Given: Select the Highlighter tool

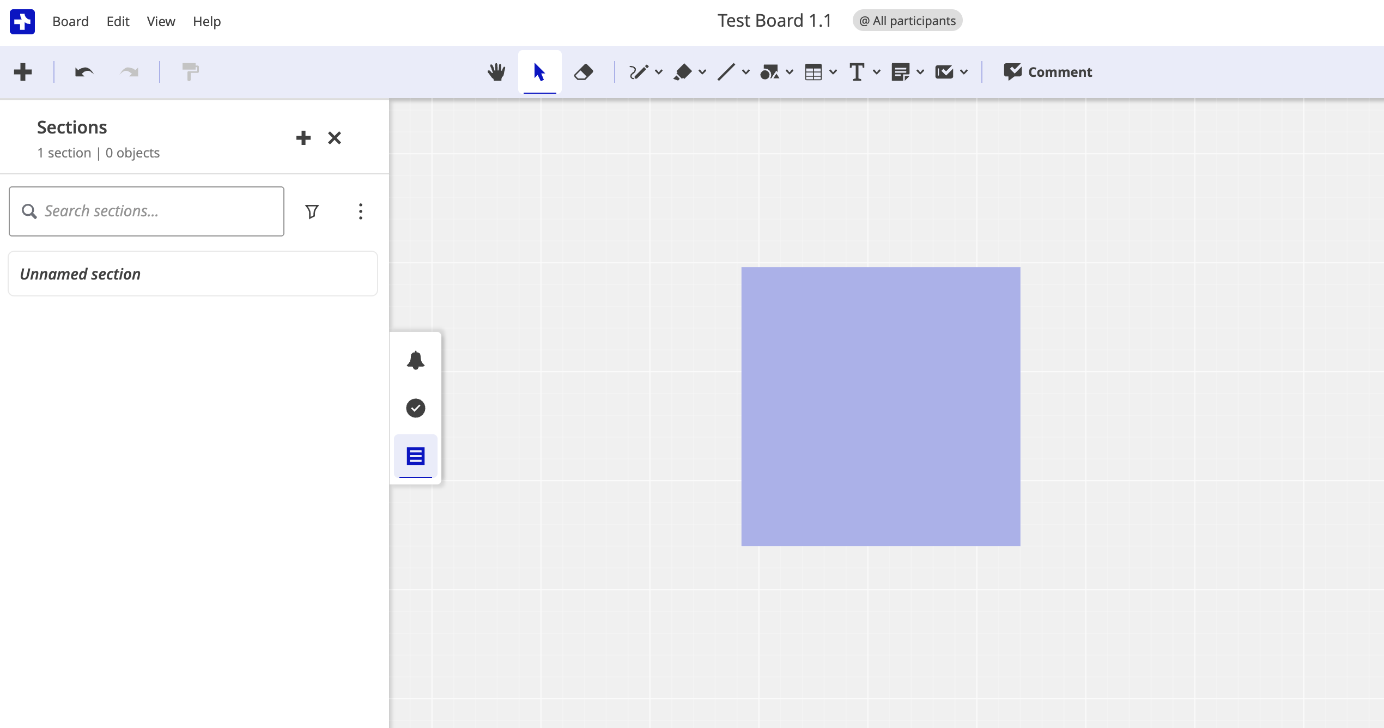Looking at the screenshot, I should (x=682, y=72).
